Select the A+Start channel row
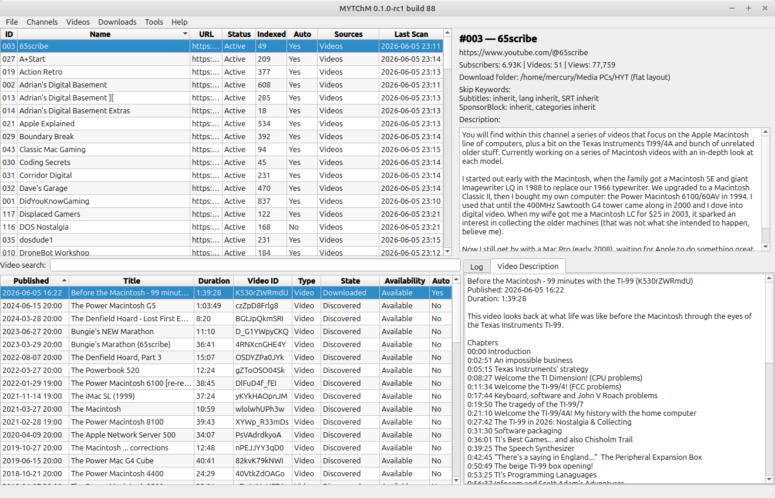 pos(221,59)
